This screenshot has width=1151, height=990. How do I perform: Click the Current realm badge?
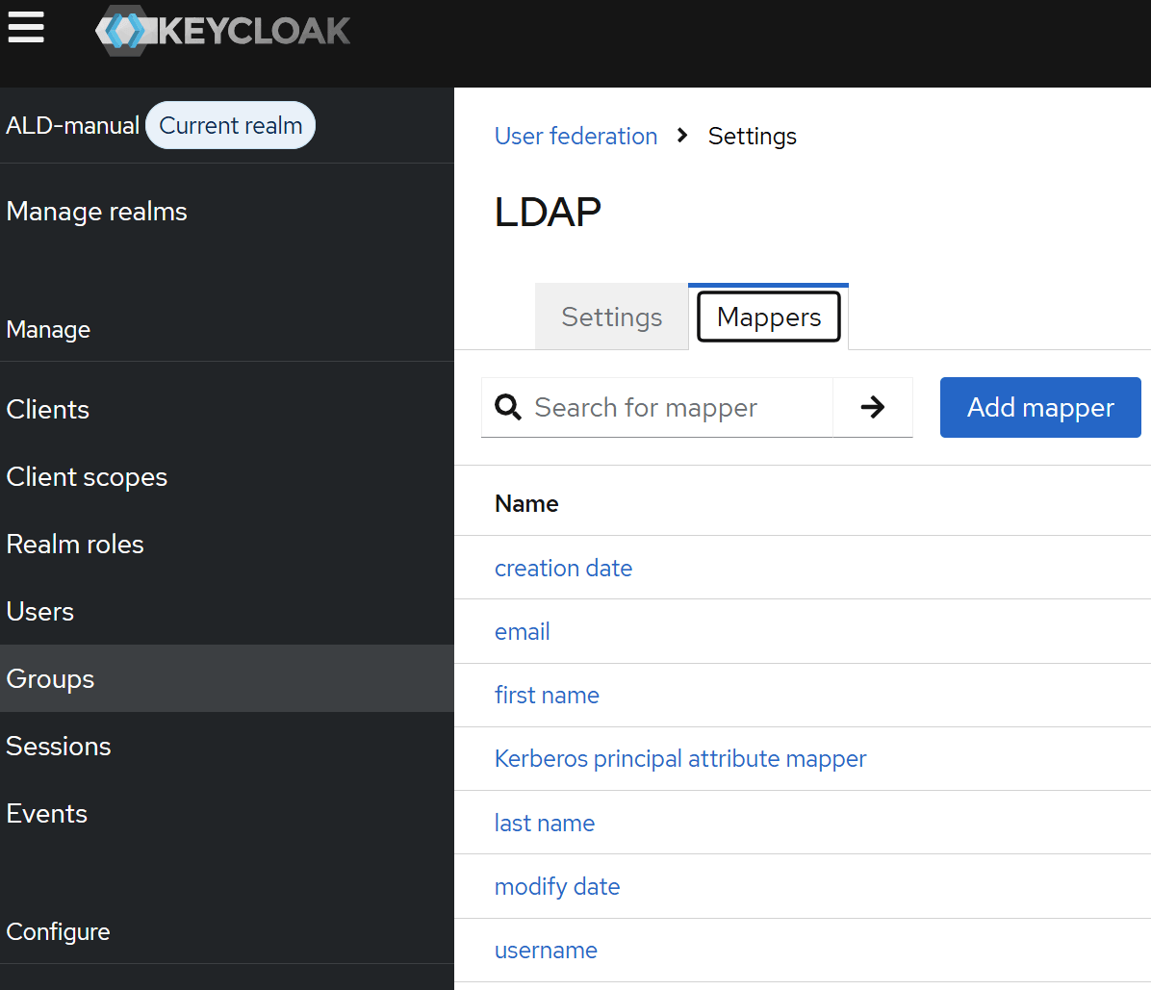[231, 125]
